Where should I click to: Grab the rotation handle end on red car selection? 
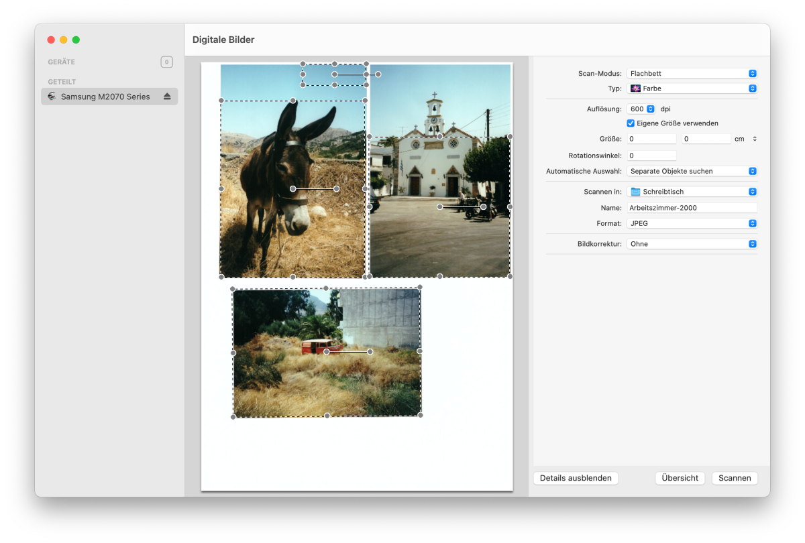click(370, 352)
